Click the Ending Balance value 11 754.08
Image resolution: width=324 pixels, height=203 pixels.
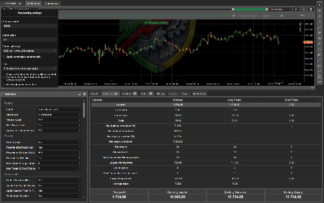(235, 197)
